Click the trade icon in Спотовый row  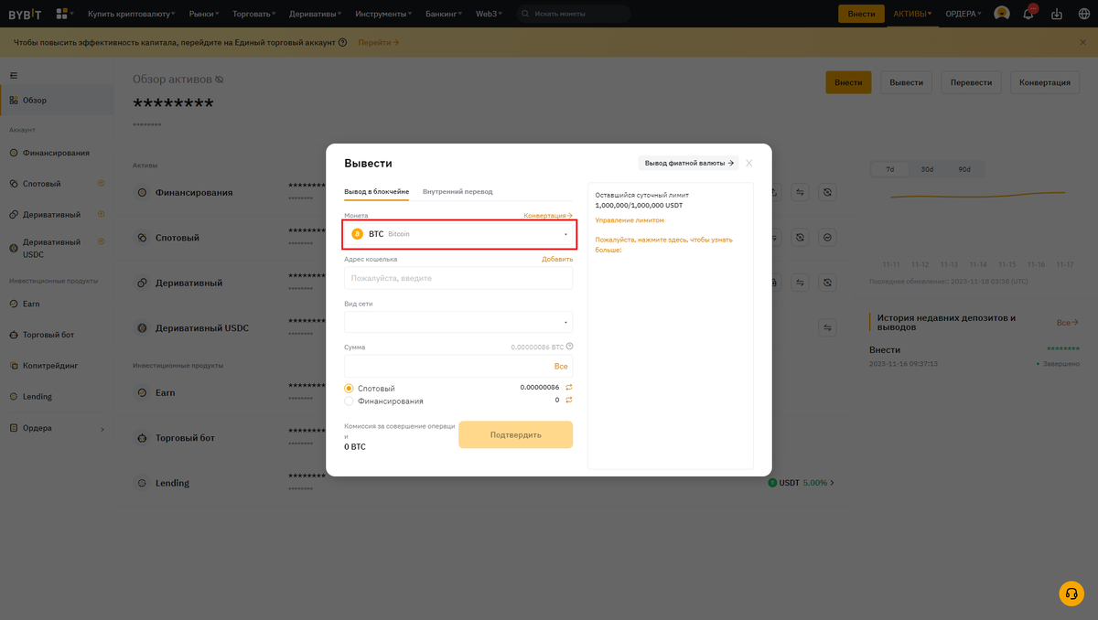(827, 237)
